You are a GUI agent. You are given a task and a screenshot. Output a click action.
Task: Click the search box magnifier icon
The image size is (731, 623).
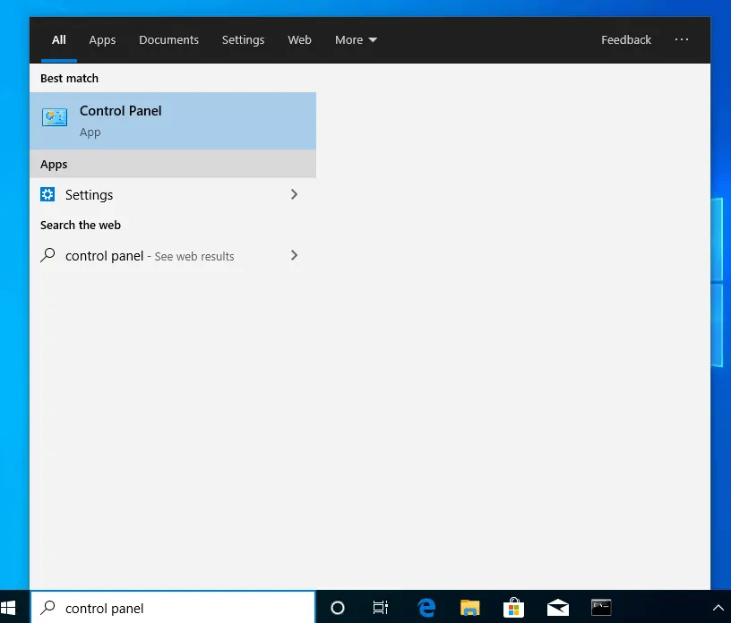point(47,608)
